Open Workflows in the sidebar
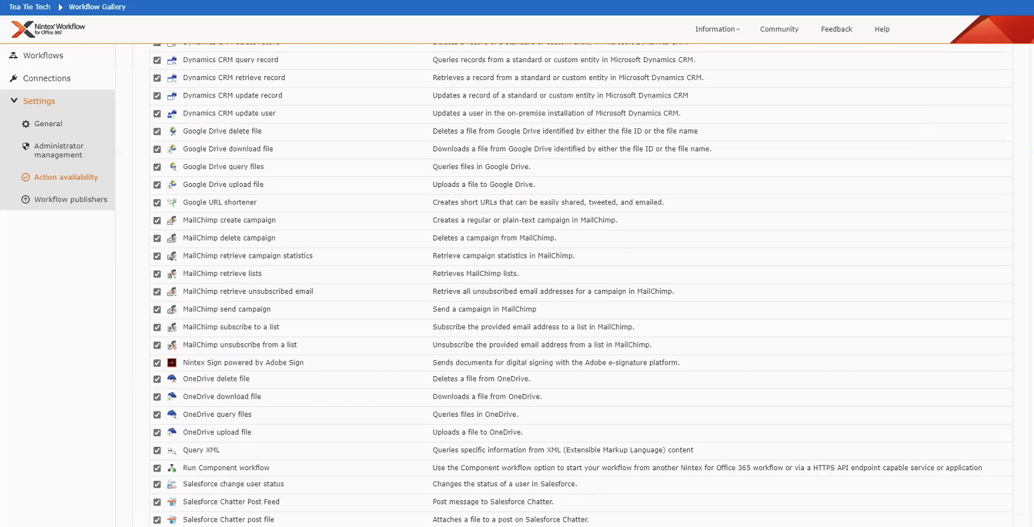This screenshot has height=527, width=1034. coord(43,55)
